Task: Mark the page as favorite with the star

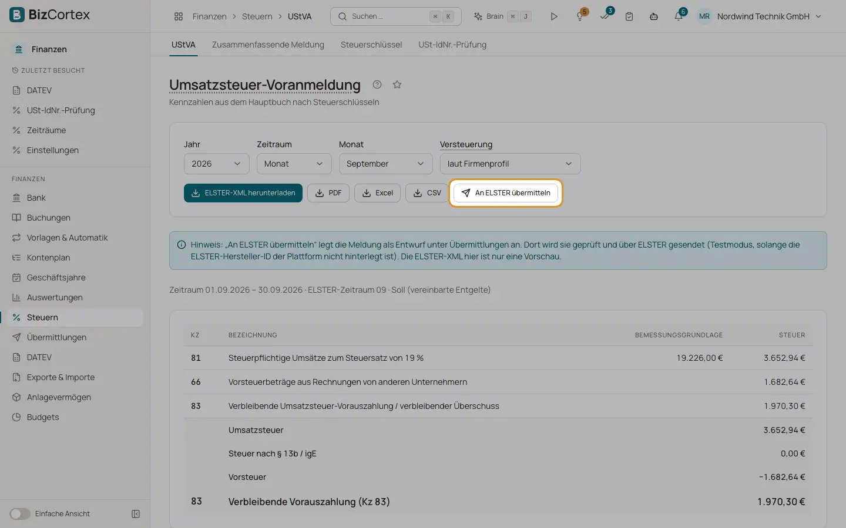Action: tap(397, 84)
